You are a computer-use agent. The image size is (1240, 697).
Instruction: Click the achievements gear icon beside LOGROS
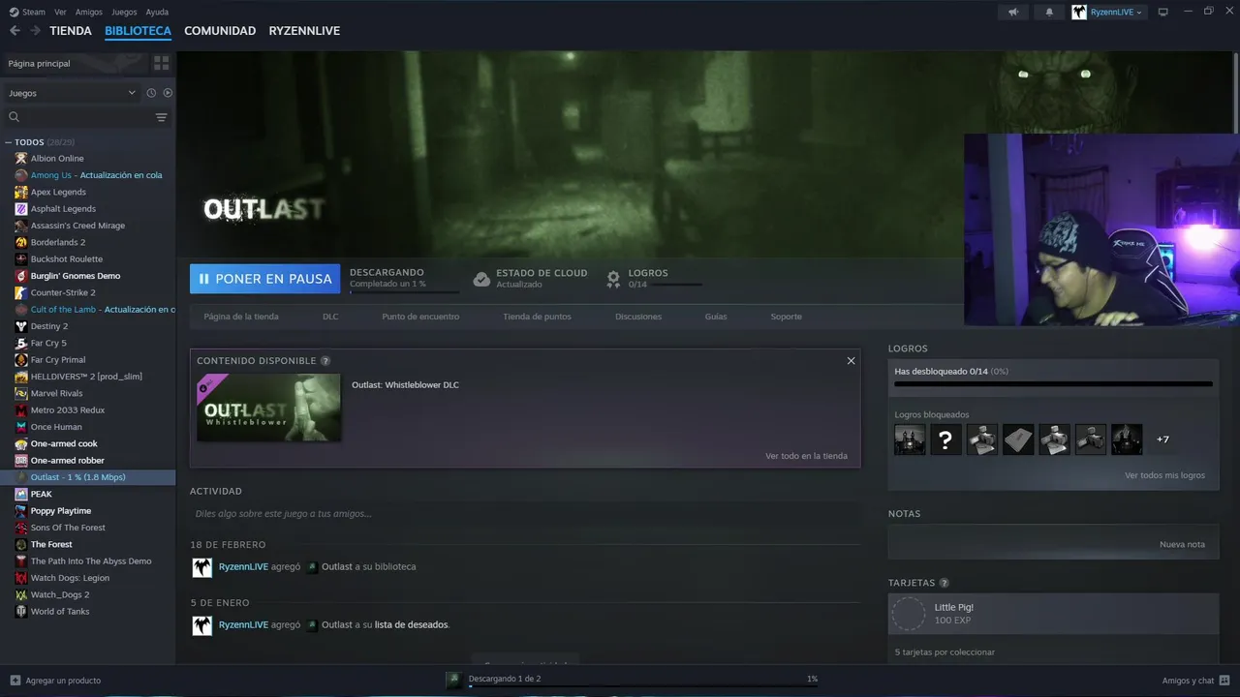[x=613, y=279]
